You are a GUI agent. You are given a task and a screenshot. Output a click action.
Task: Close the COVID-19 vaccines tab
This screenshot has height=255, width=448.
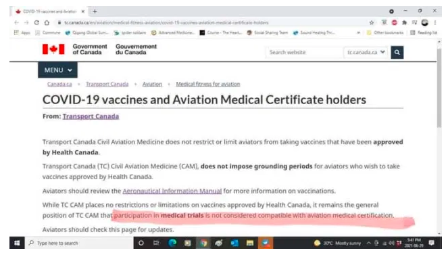[x=83, y=11]
